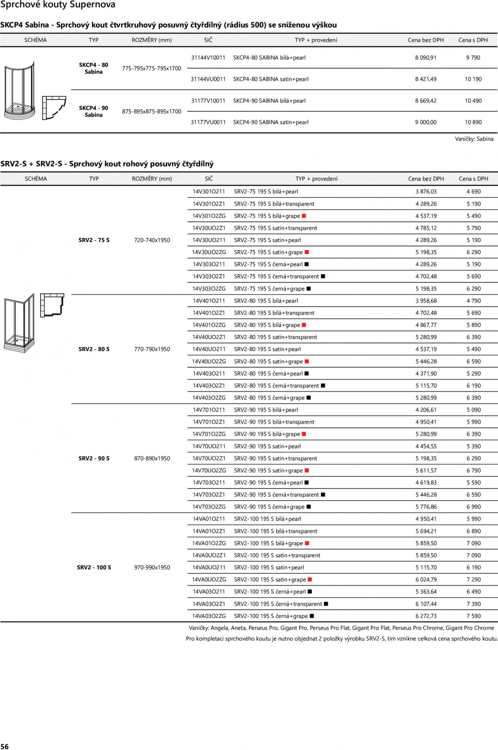Click the 'SRV2 - 90 S' type label
498x750 pixels.
(x=94, y=458)
